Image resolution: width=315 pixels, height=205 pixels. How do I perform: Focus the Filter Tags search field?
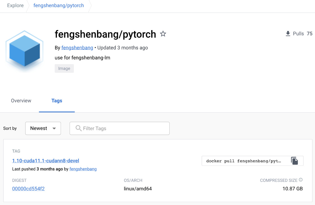pyautogui.click(x=123, y=128)
